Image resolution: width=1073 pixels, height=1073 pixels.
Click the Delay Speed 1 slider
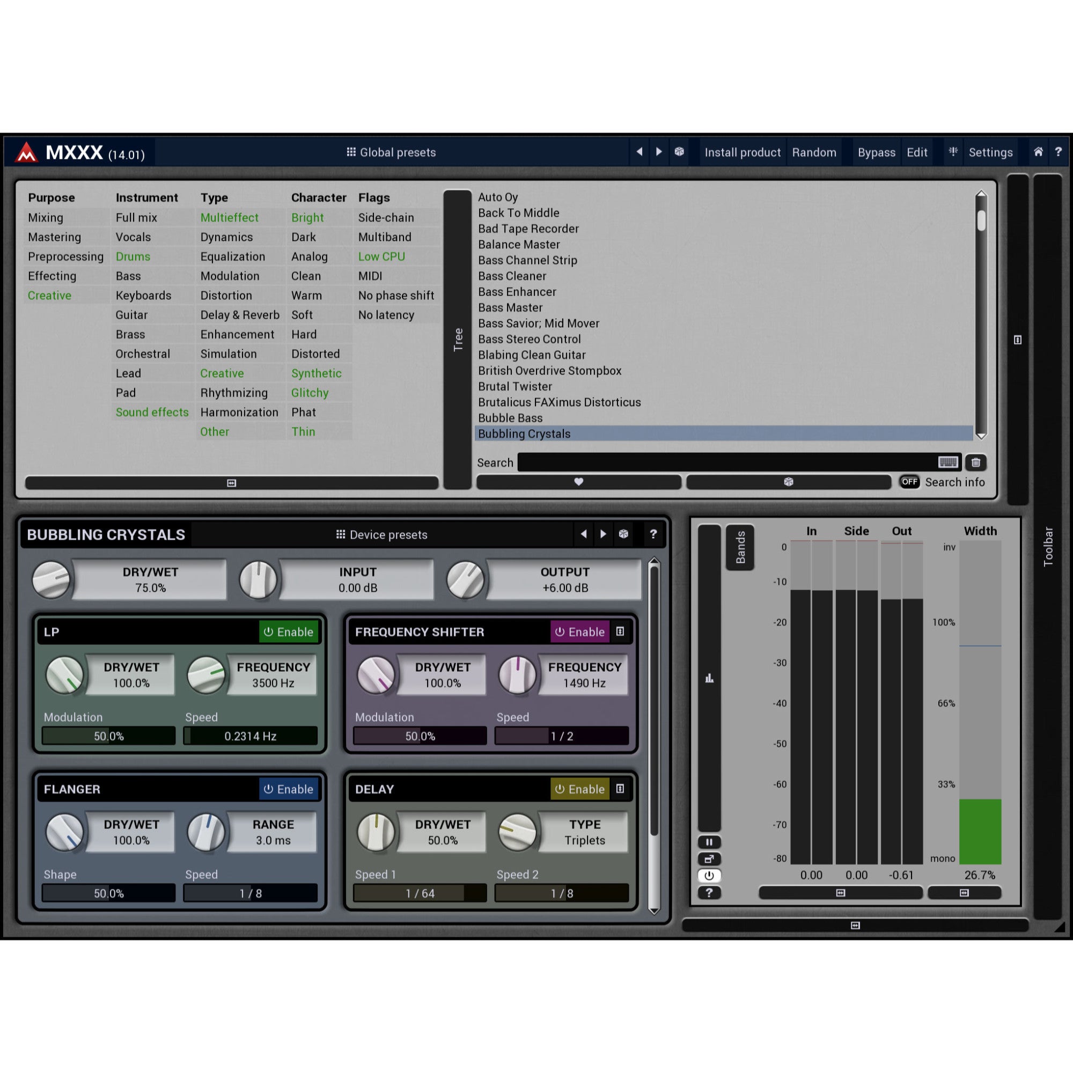420,893
